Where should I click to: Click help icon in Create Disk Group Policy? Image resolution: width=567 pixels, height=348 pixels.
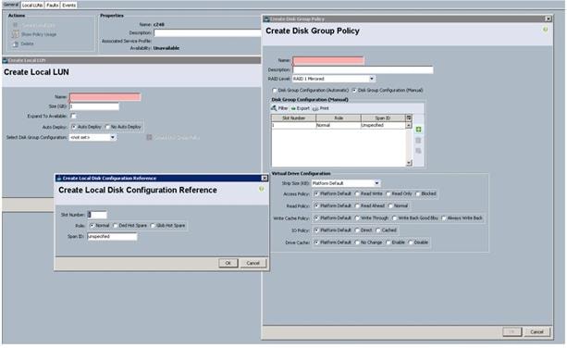546,30
